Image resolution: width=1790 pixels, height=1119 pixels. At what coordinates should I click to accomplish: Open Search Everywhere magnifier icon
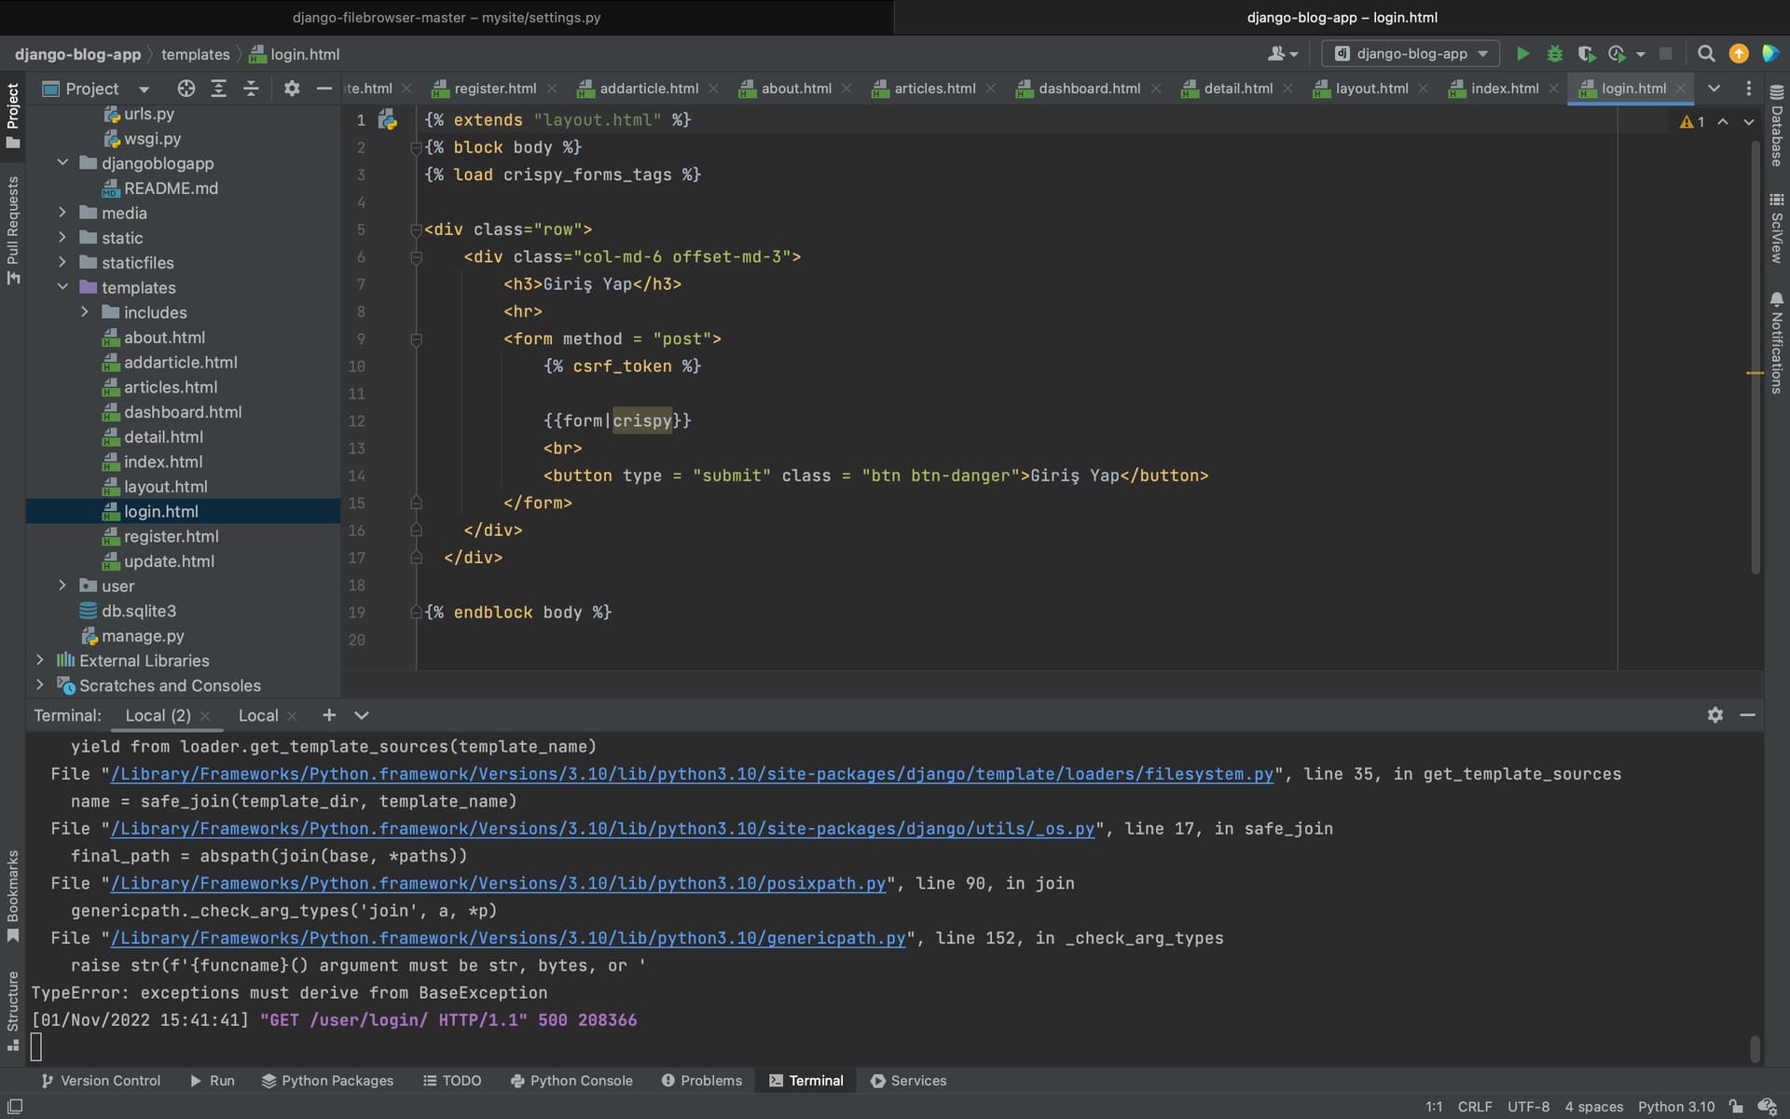tap(1705, 54)
